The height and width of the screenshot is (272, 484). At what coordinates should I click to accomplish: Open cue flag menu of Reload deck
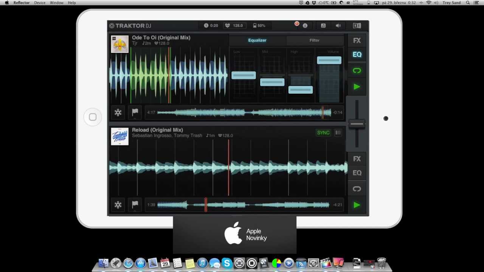point(135,205)
